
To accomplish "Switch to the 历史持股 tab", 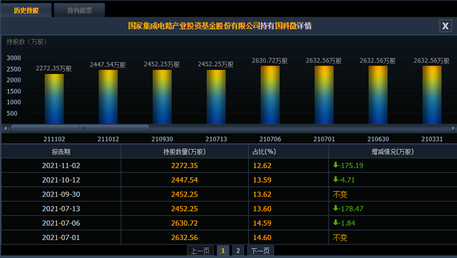I will tap(26, 11).
